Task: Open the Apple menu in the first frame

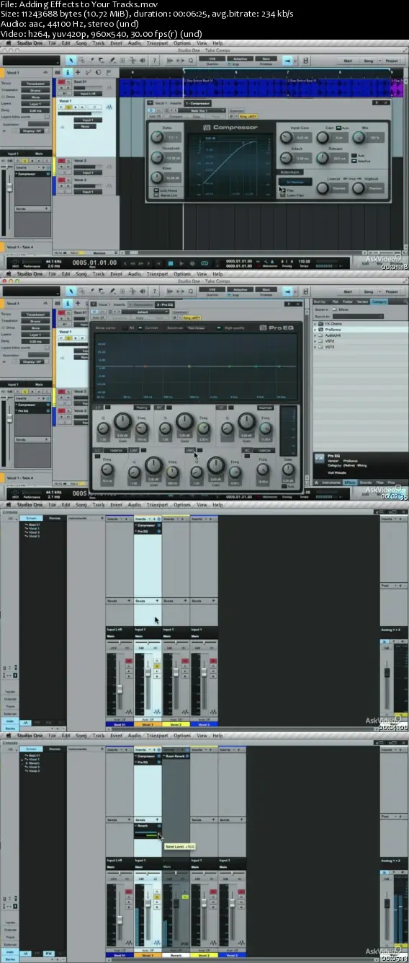Action: (x=8, y=43)
